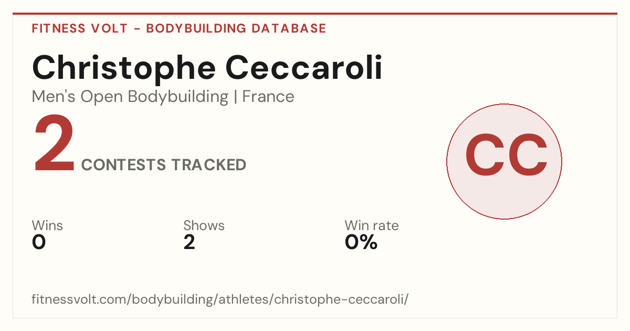Select the France country label
Viewport: 630px width, 331px height.
click(x=268, y=97)
